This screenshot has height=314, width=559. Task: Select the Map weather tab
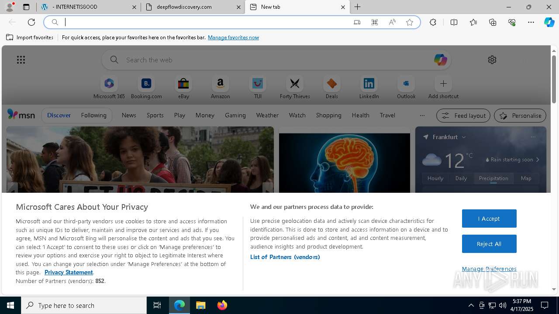tap(526, 178)
